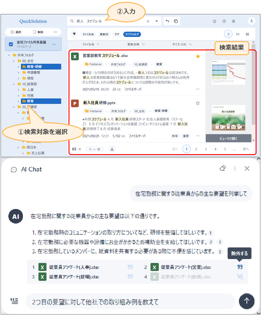Image resolution: width=261 pixels, height=316 pixels.
Task: Select the タグ filter tab
Action: click(x=117, y=34)
